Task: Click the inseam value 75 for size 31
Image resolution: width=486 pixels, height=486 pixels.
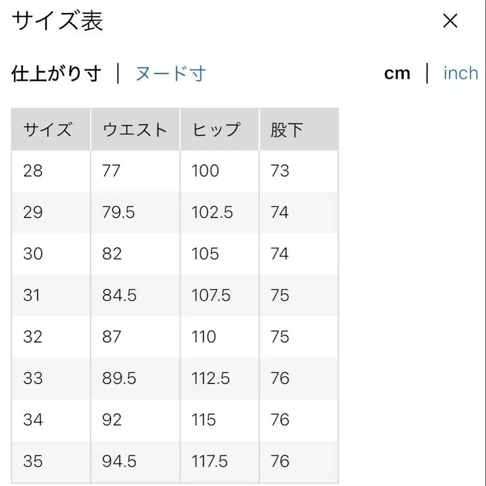Action: click(x=280, y=295)
